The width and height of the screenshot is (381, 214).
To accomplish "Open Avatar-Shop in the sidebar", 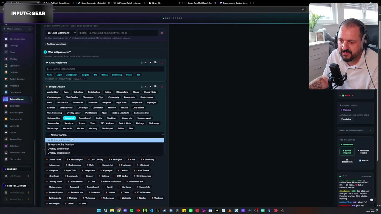I will pyautogui.click(x=15, y=139).
